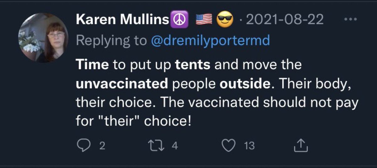Click the "Replying to" label text
377x168 pixels.
click(111, 41)
